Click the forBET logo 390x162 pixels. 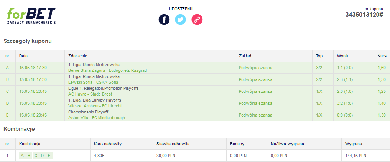[31, 16]
